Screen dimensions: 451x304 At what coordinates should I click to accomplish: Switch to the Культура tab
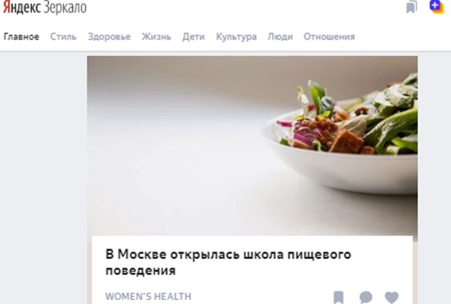pos(236,37)
